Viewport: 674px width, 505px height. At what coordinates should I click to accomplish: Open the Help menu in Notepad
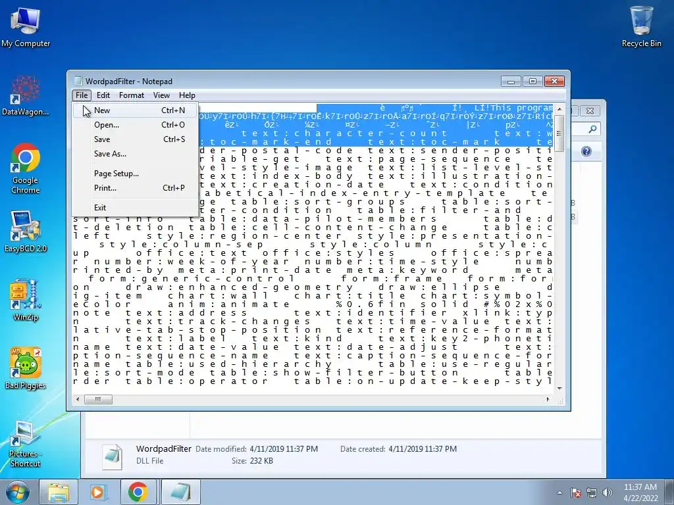(187, 95)
